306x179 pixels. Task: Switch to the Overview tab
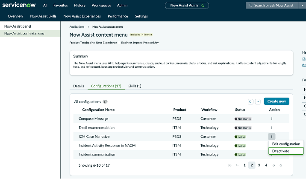click(15, 16)
